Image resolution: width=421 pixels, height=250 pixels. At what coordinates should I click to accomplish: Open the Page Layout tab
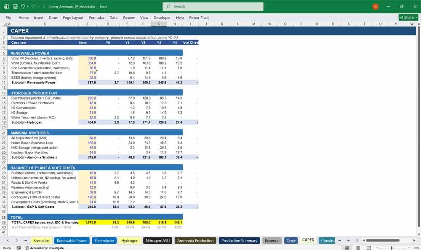click(73, 17)
